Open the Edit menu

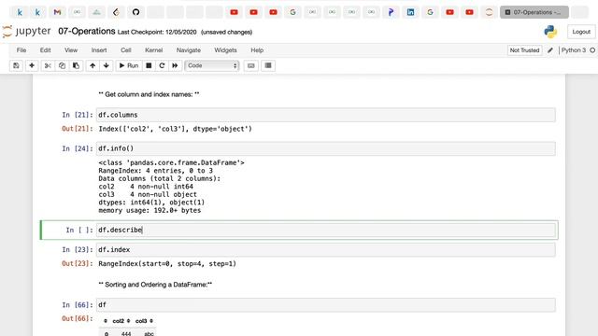coord(45,49)
